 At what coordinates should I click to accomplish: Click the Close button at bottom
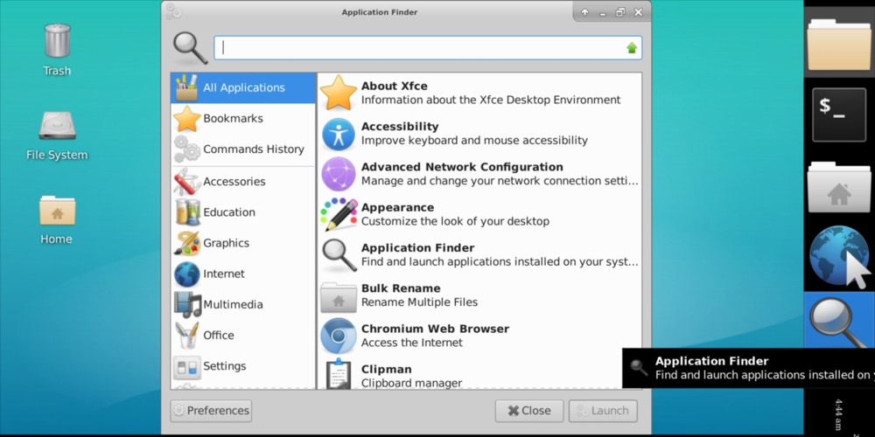click(529, 411)
